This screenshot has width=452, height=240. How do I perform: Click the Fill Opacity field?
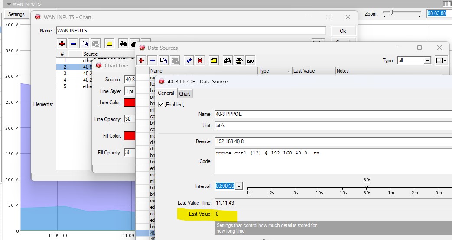pos(130,152)
